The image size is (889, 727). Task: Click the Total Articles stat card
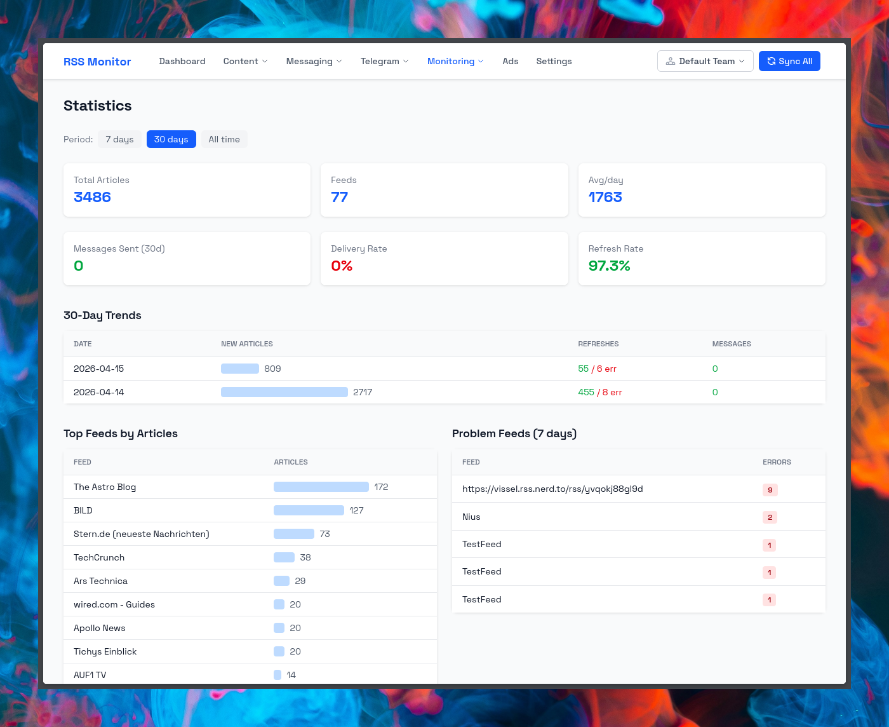(187, 190)
